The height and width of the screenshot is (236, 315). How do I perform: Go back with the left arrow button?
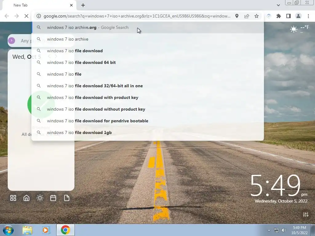click(7, 16)
